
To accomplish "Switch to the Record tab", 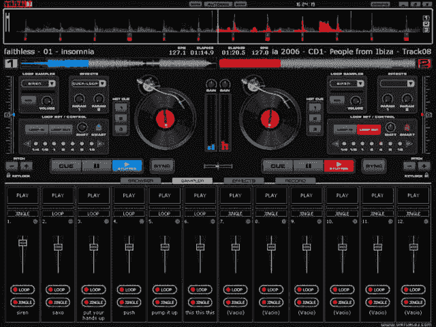I will coord(295,181).
